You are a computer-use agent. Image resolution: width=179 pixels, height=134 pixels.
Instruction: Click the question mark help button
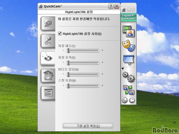point(111,6)
